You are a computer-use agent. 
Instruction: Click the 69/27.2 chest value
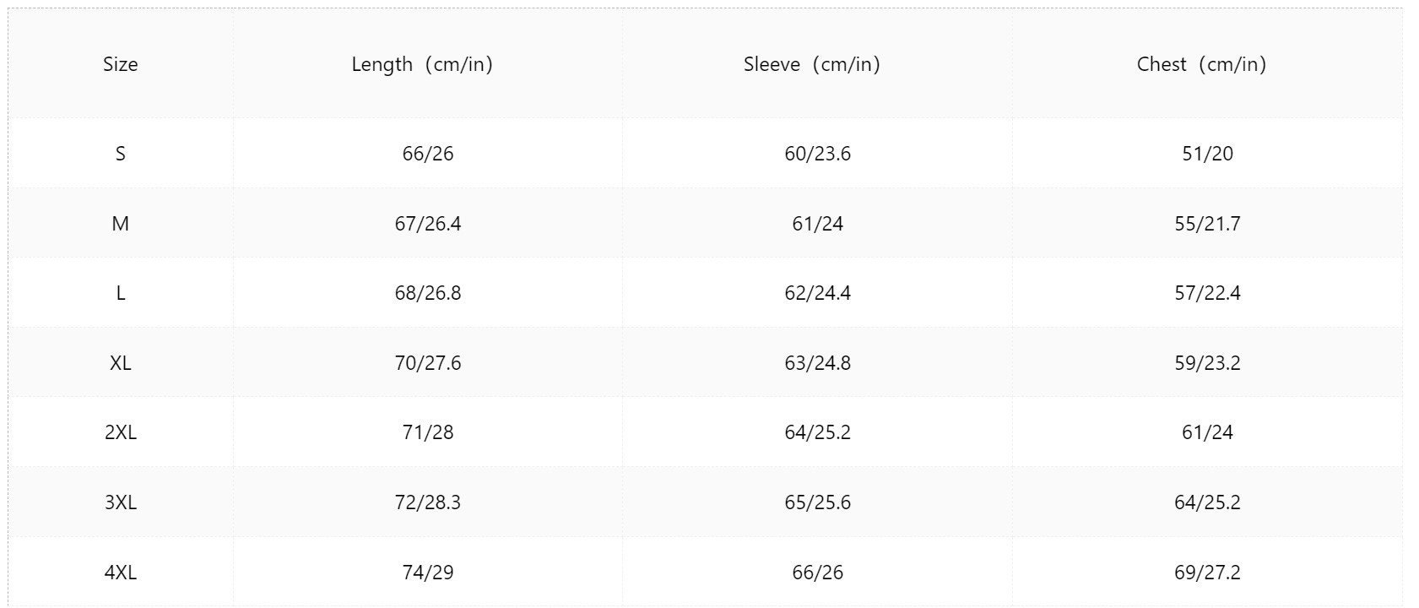coord(1208,573)
